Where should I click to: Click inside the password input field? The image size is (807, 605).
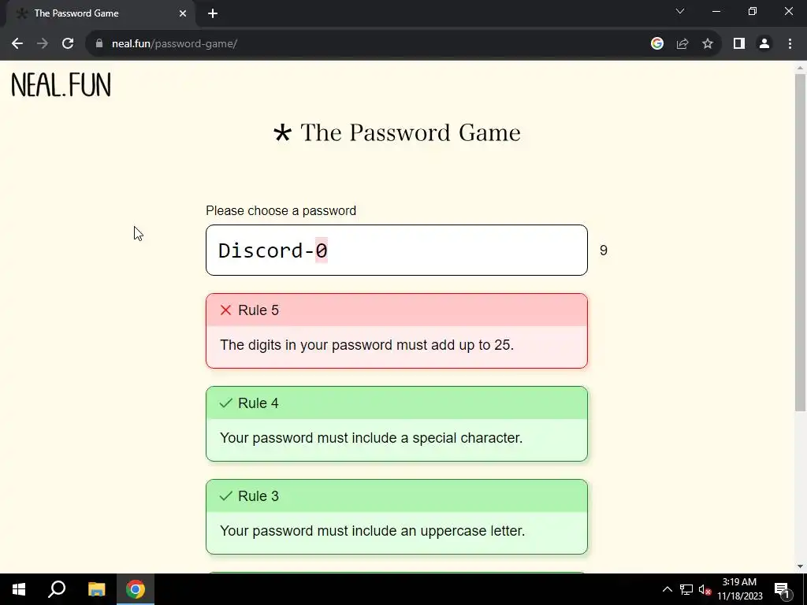click(x=396, y=250)
